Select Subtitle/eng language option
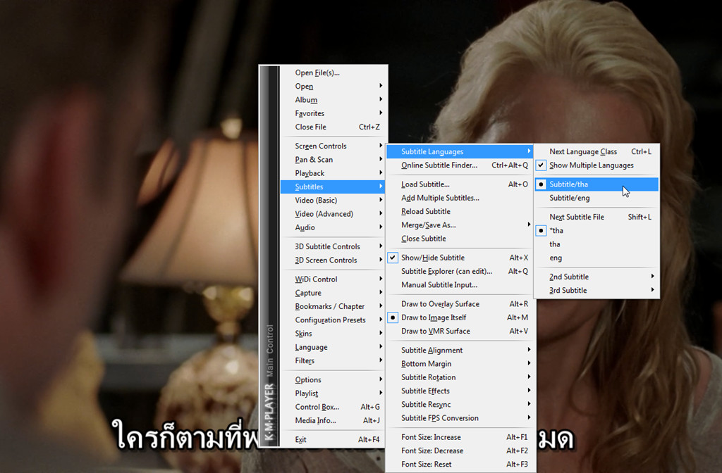The image size is (722, 473). pyautogui.click(x=596, y=198)
